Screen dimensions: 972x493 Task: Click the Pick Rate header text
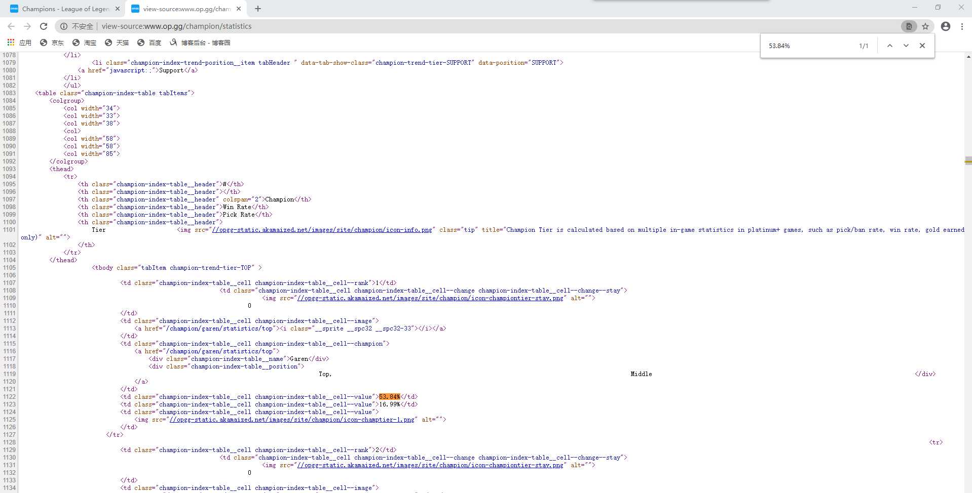click(x=239, y=215)
